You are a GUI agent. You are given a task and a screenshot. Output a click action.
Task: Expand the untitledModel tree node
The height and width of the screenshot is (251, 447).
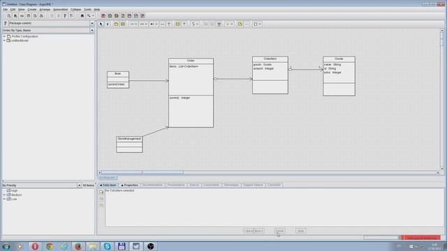click(x=4, y=40)
